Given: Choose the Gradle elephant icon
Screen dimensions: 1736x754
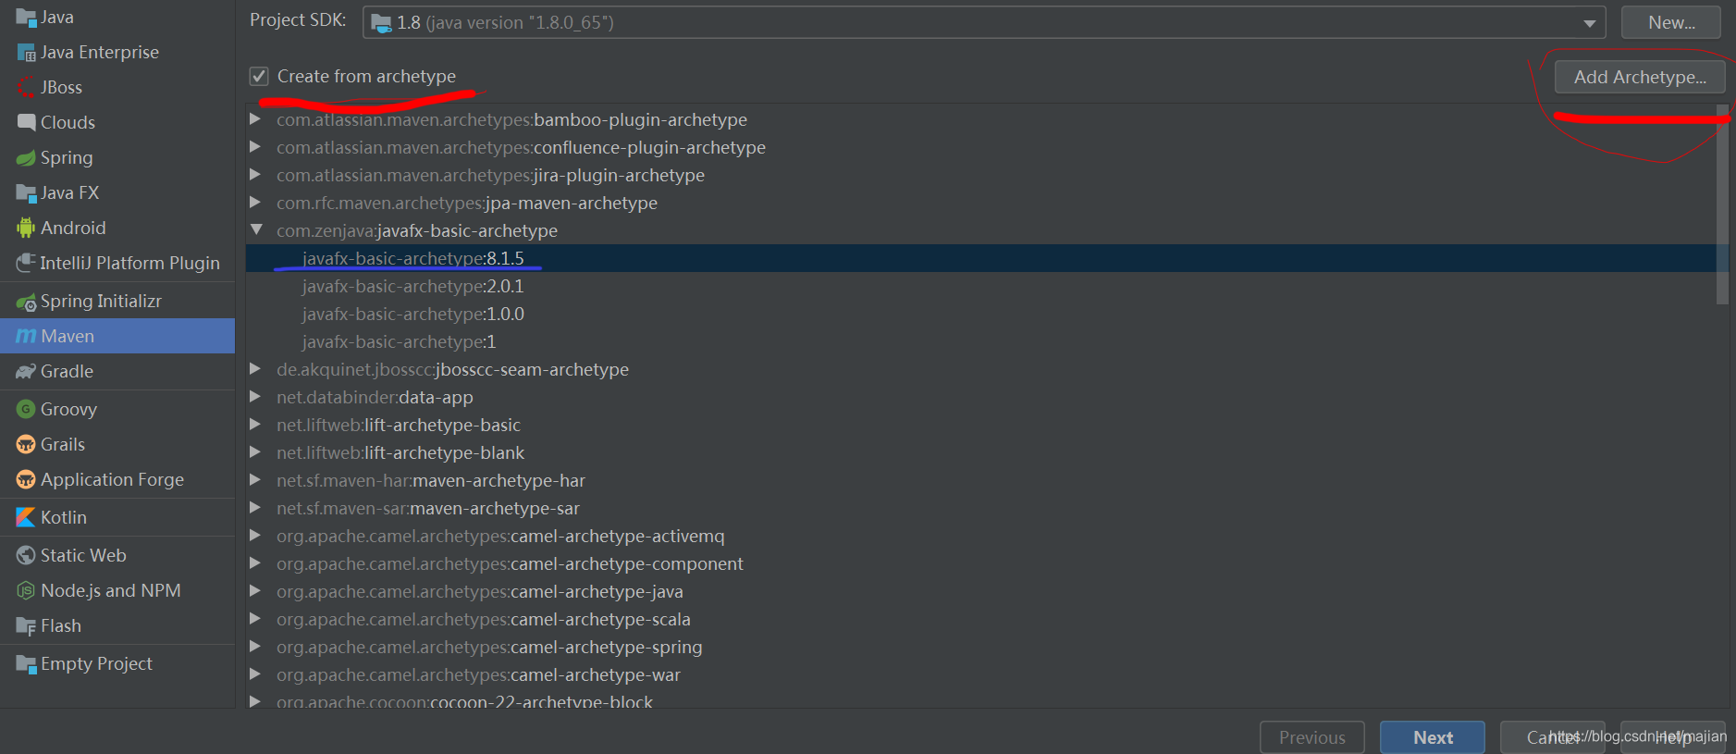Looking at the screenshot, I should (26, 372).
